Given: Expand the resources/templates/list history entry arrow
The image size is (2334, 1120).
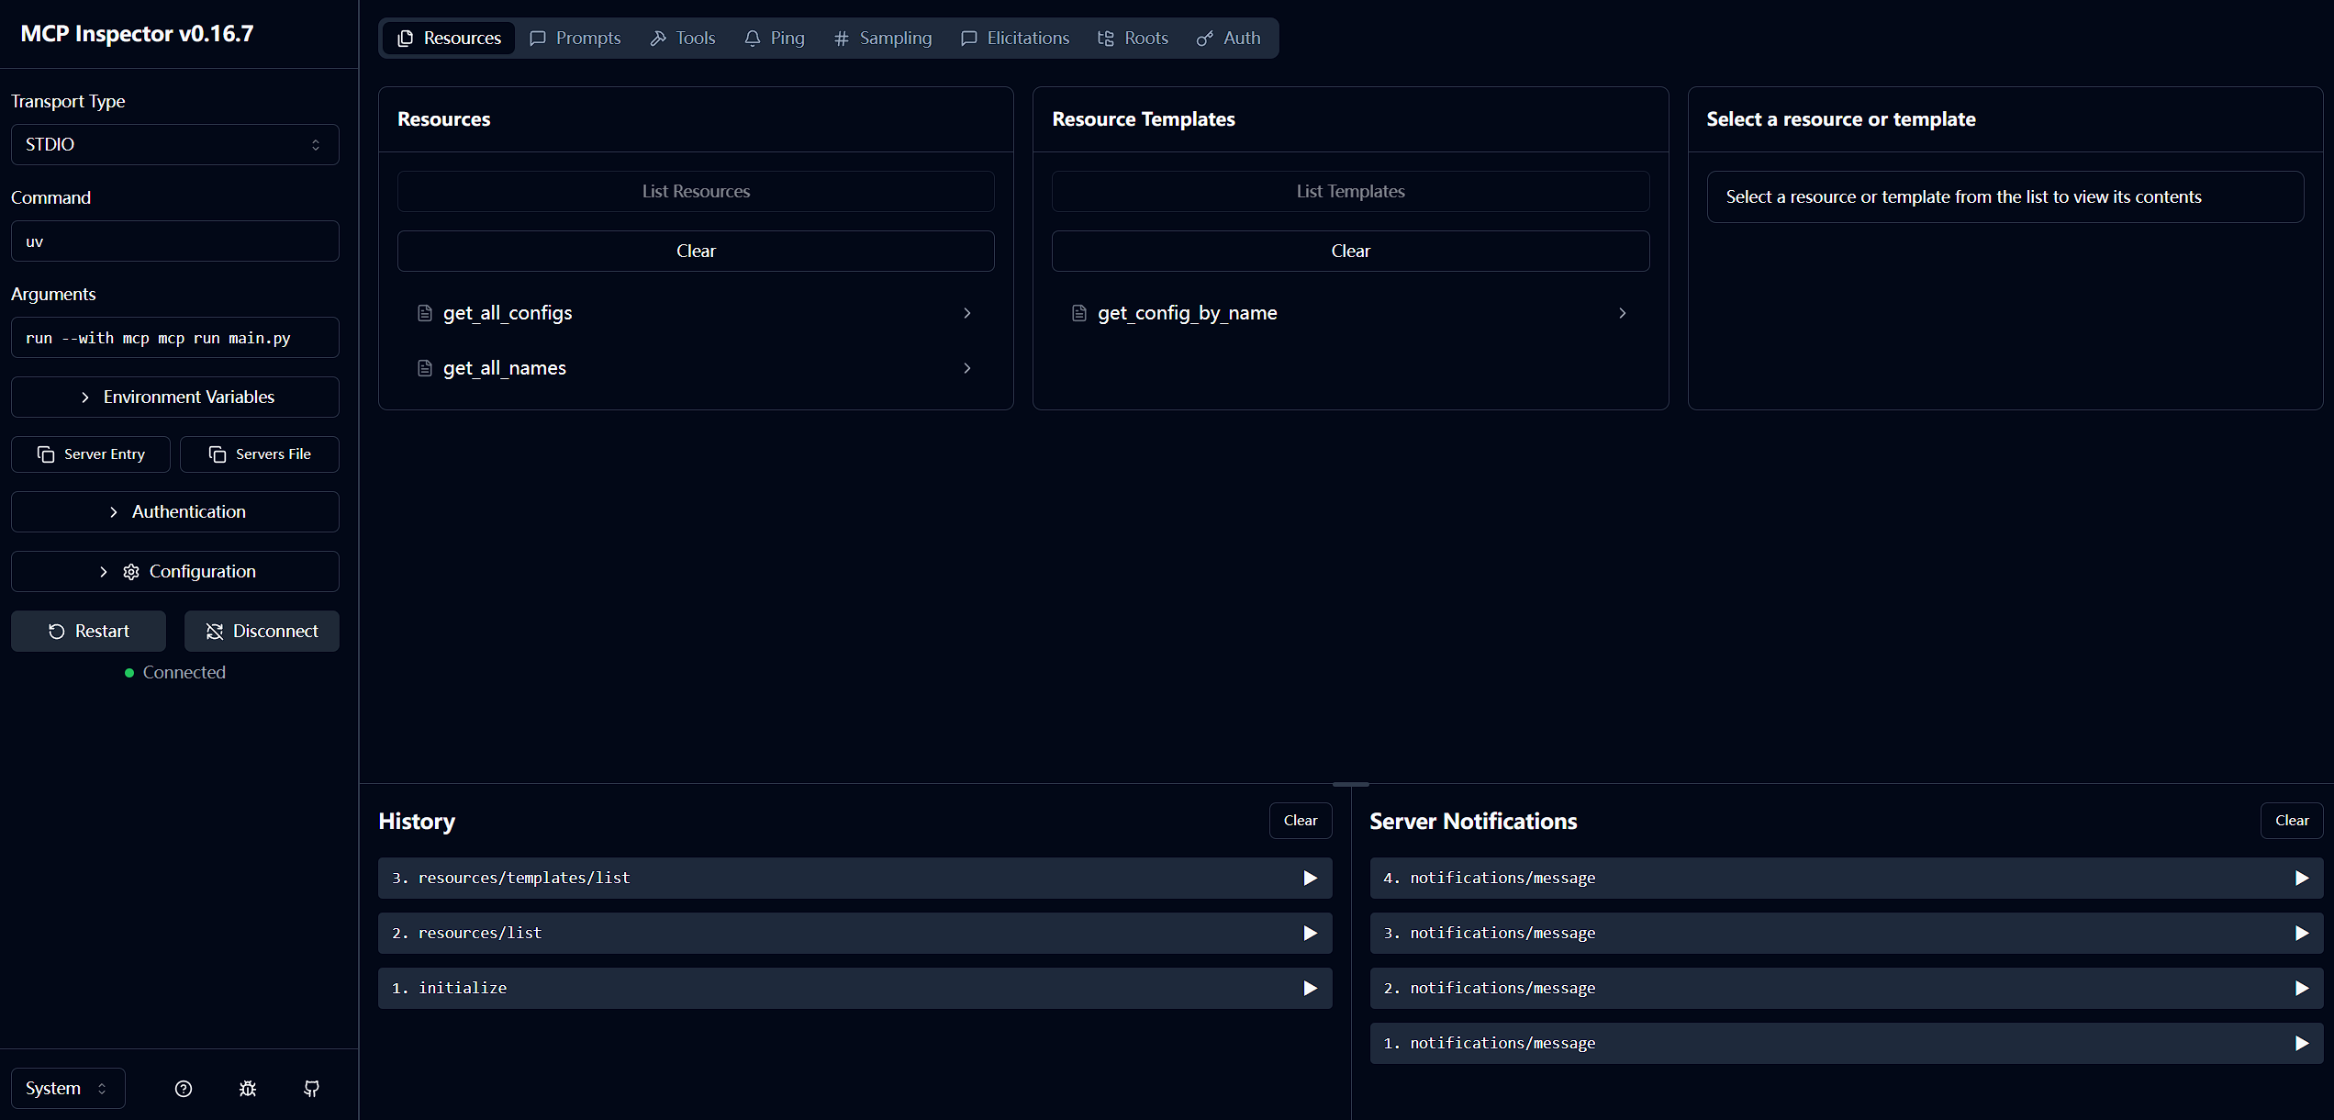Looking at the screenshot, I should pos(1310,879).
